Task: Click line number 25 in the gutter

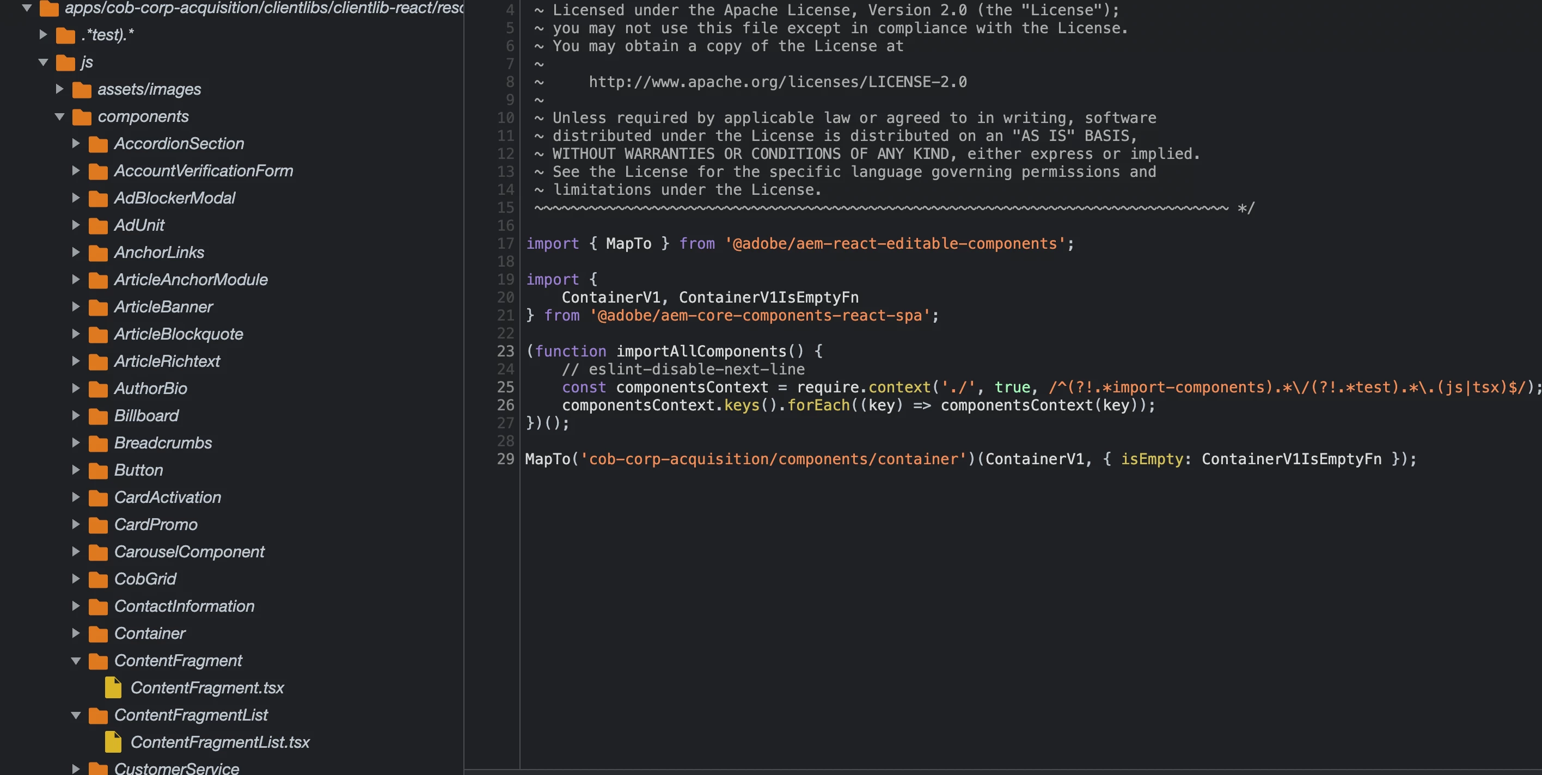Action: pos(505,387)
